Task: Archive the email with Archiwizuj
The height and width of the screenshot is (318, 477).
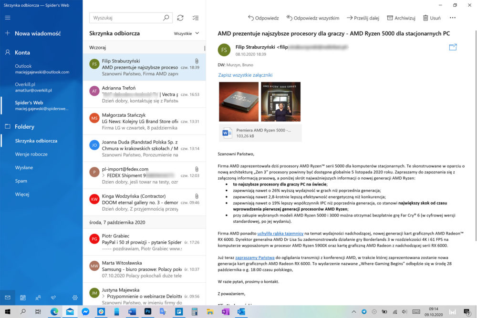Action: point(401,18)
